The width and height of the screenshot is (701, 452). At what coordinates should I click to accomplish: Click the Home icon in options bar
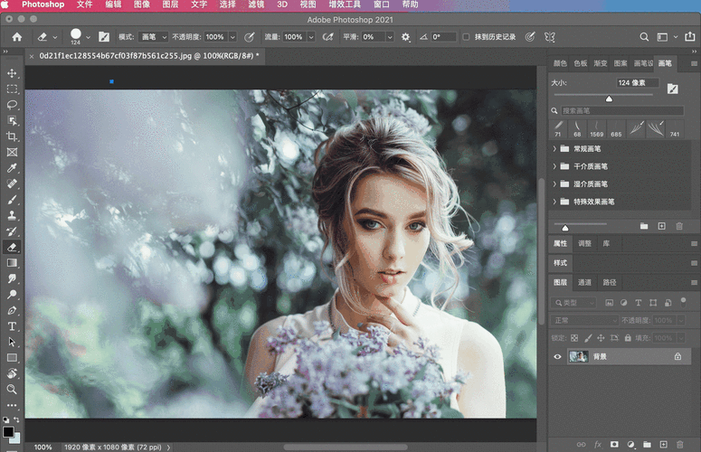[16, 37]
